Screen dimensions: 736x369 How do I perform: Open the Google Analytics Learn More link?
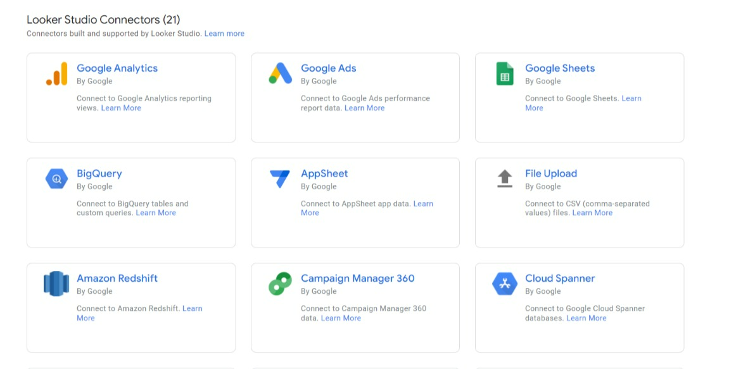121,108
